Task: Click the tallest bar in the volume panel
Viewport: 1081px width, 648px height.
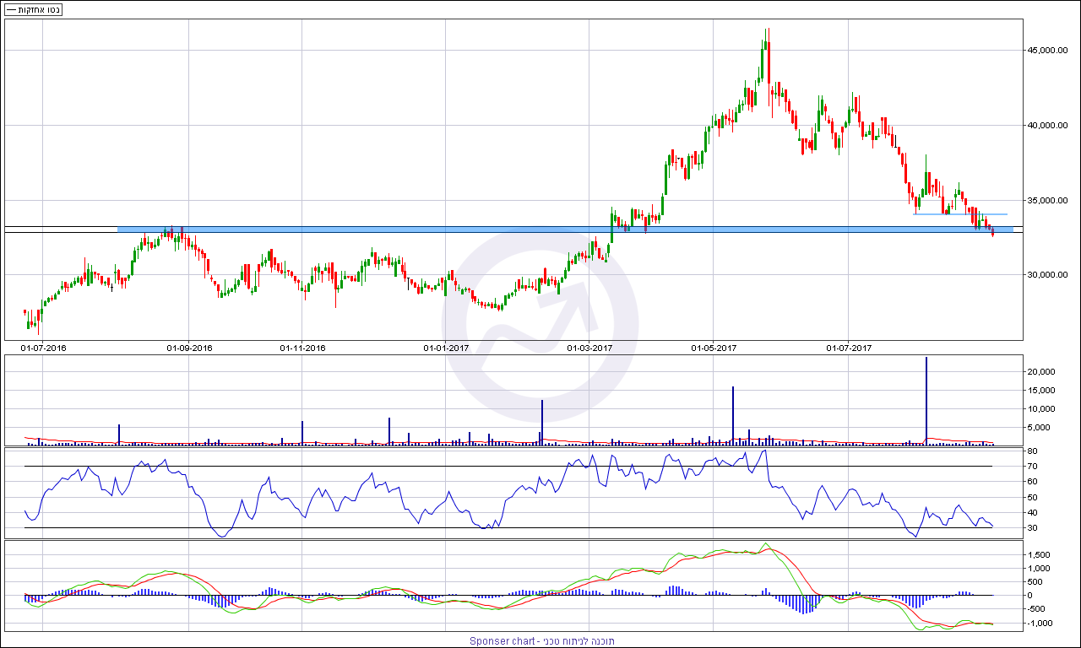Action: (x=926, y=401)
